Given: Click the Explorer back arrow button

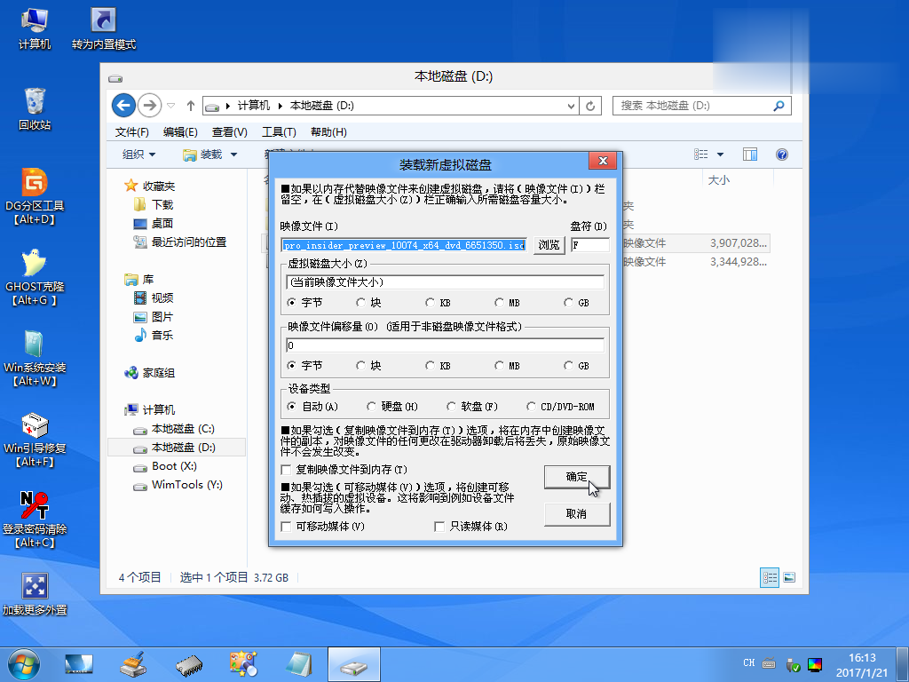Looking at the screenshot, I should pyautogui.click(x=123, y=106).
